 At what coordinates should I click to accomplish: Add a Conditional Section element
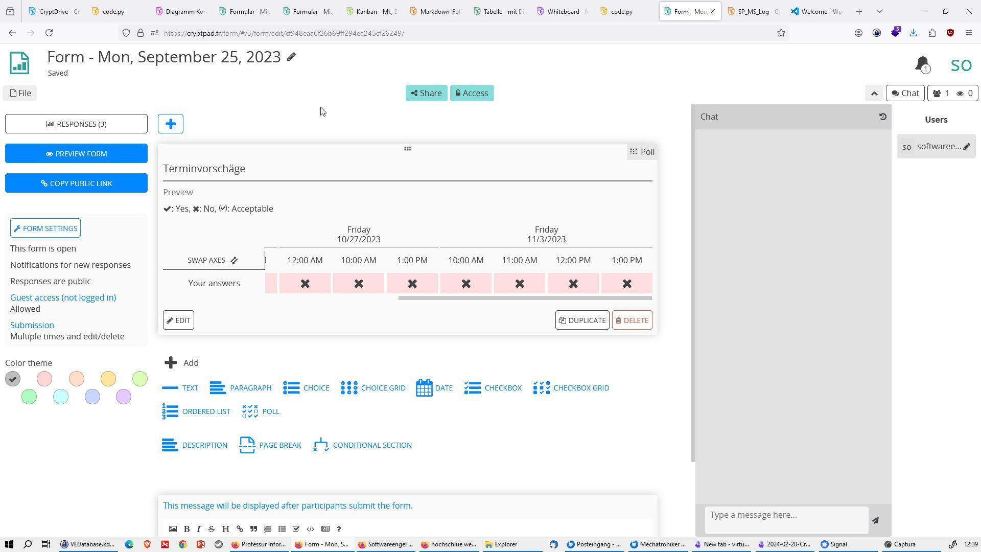pyautogui.click(x=363, y=445)
